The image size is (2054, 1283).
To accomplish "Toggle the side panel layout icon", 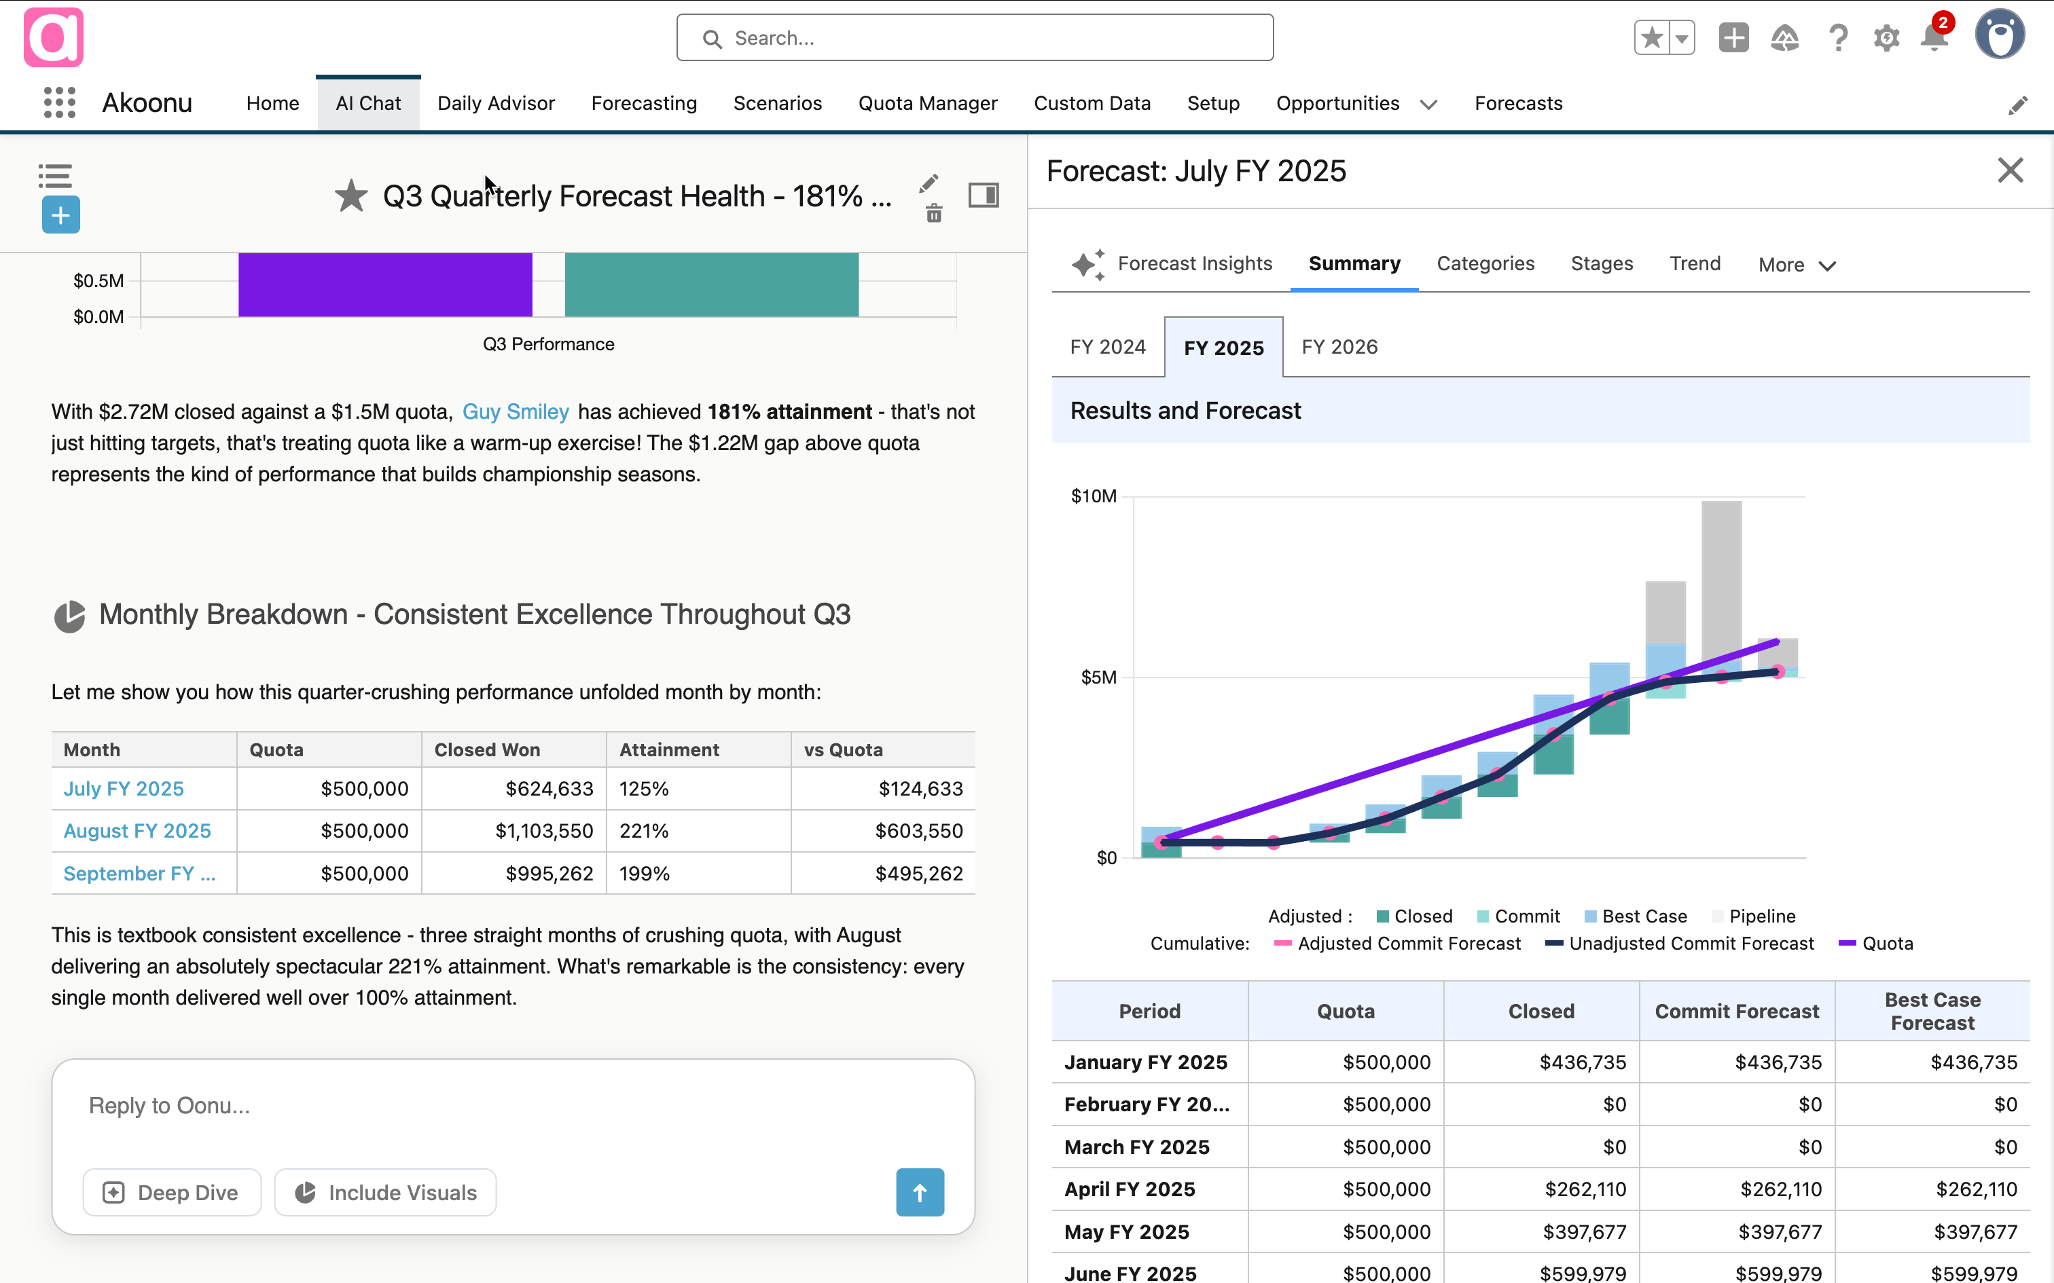I will (984, 194).
